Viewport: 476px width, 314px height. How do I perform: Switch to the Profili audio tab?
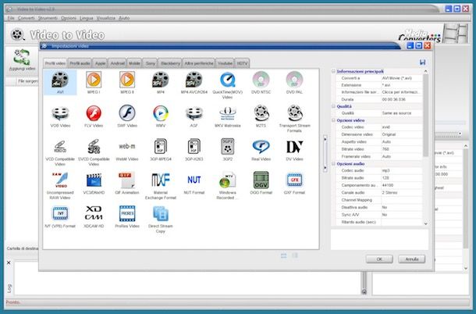click(80, 63)
